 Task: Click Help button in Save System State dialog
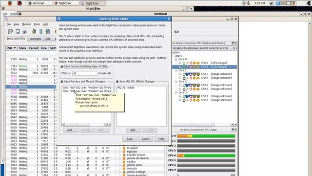click(161, 139)
